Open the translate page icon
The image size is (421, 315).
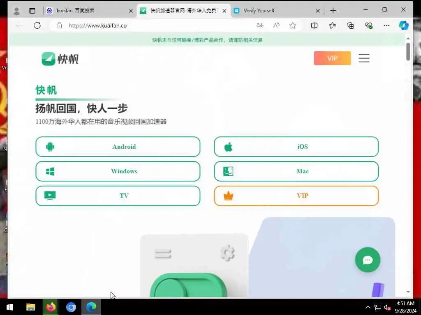click(260, 25)
